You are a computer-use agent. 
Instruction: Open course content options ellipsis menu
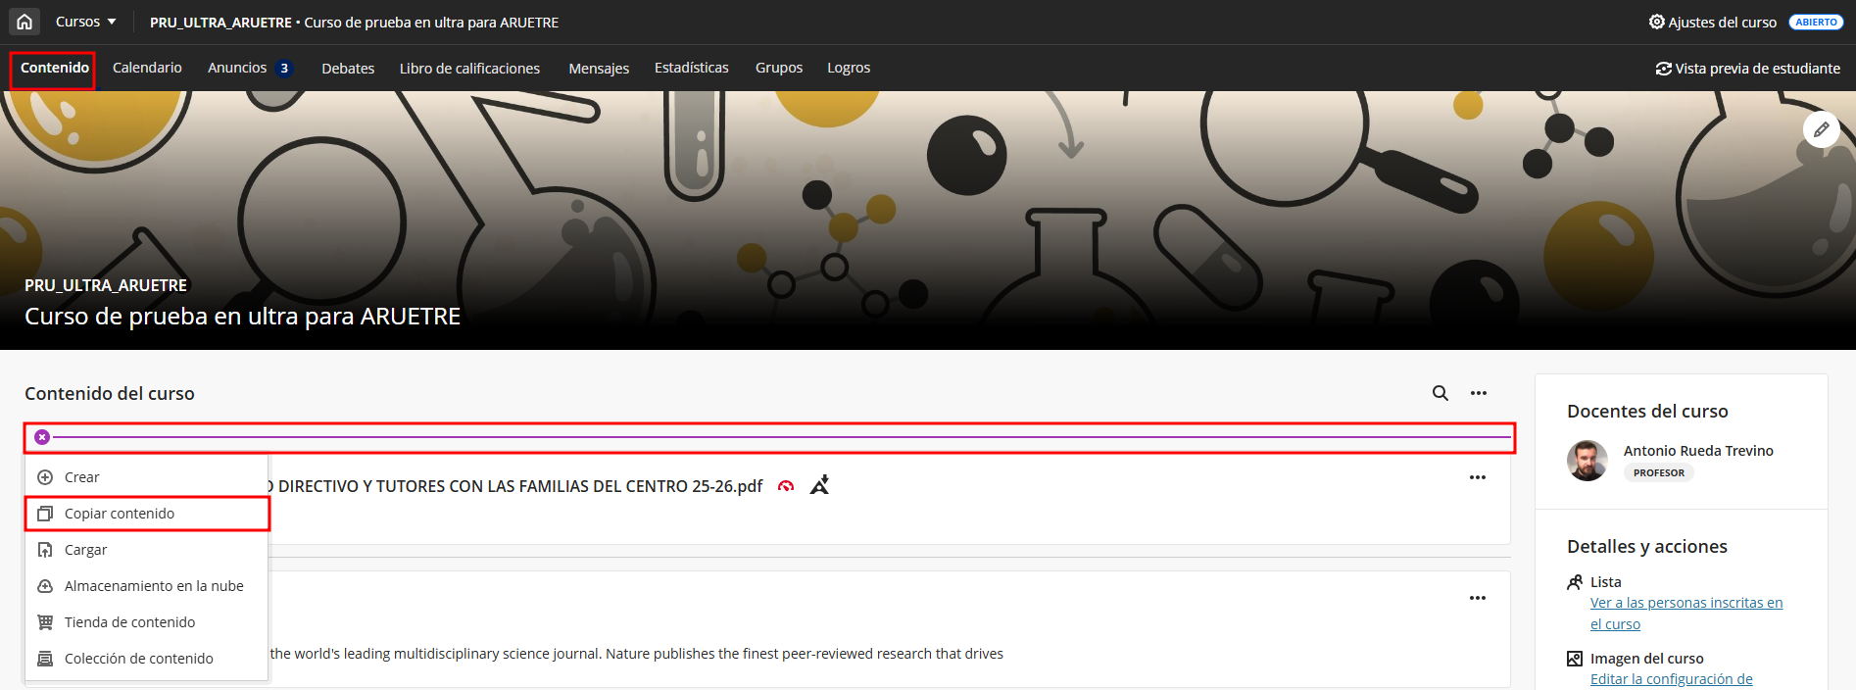[1479, 393]
